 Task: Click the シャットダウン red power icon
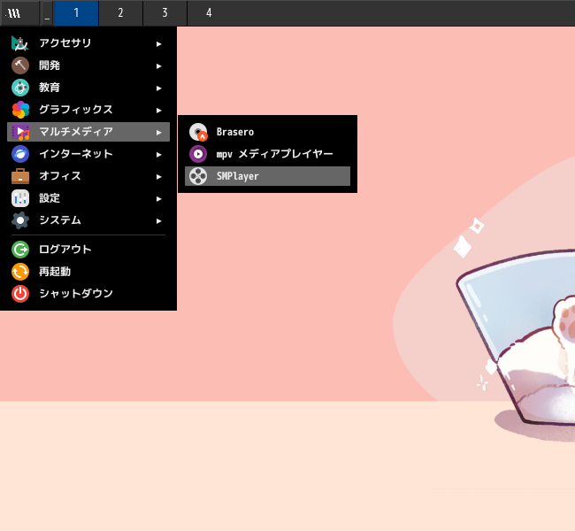(x=20, y=294)
